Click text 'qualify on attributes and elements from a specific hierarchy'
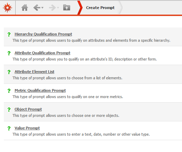This screenshot has width=182, height=152. 121,40
